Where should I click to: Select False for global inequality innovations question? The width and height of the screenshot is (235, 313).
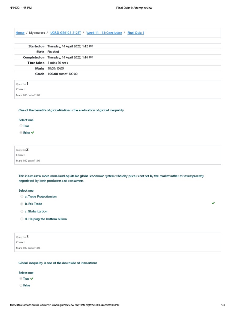tap(21, 285)
